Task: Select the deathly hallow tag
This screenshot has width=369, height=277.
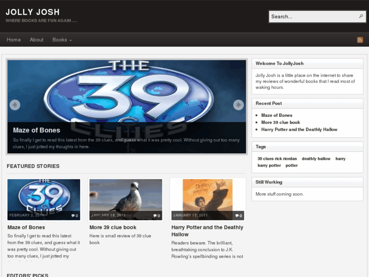Action: 316,159
